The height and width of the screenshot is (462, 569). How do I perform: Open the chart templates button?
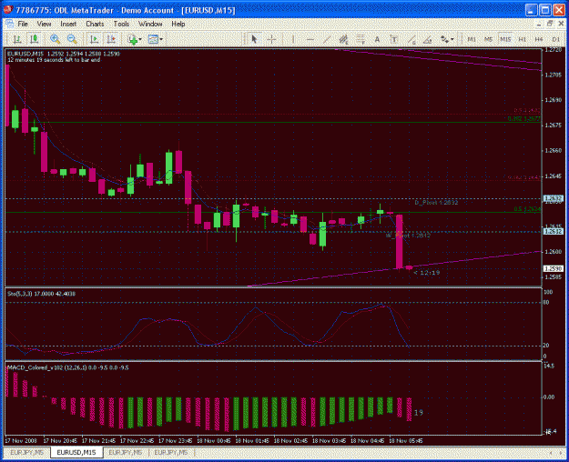(x=154, y=39)
